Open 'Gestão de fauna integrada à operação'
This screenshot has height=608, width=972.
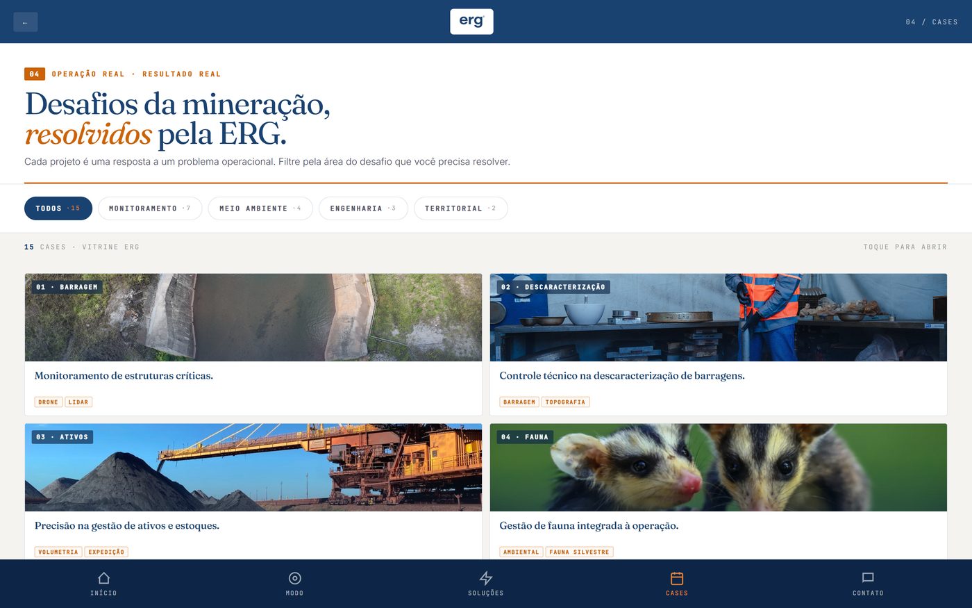(x=589, y=526)
